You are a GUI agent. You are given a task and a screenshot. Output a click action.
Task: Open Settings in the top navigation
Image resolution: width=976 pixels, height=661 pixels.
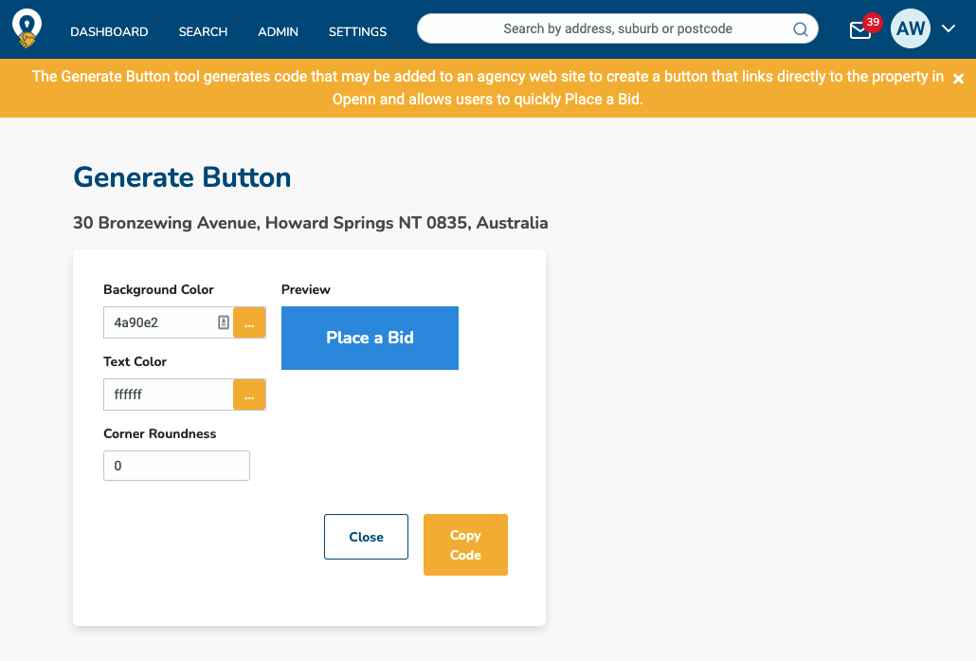[357, 32]
